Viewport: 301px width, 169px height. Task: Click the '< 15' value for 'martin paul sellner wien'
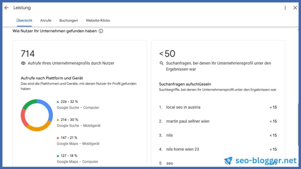point(273,121)
